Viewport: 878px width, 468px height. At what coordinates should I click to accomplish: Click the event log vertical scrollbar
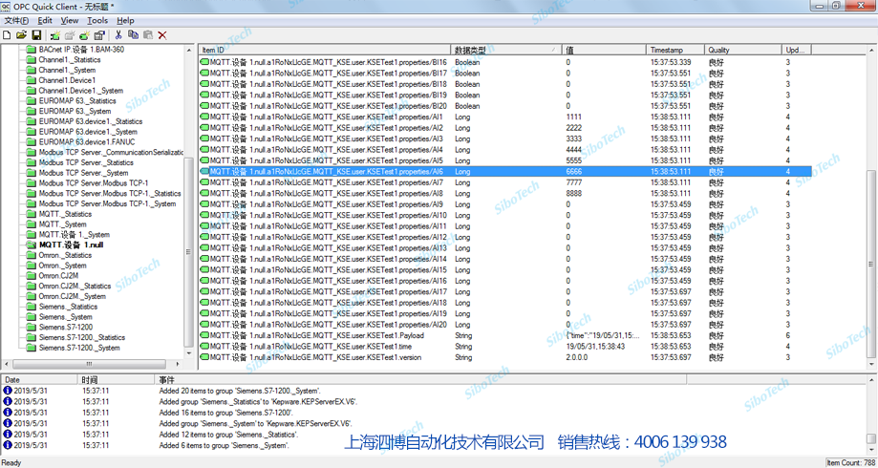tap(872, 415)
